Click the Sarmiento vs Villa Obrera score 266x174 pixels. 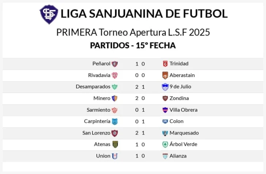click(140, 110)
